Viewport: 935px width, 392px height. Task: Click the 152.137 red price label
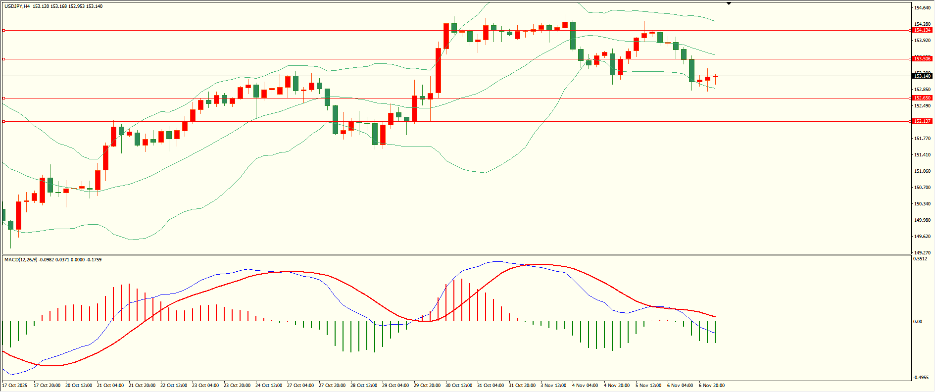point(922,121)
